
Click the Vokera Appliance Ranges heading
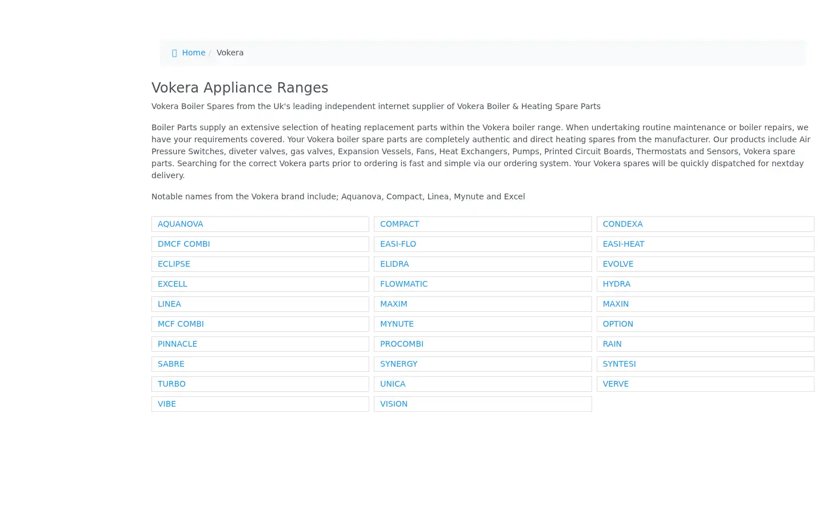point(239,87)
